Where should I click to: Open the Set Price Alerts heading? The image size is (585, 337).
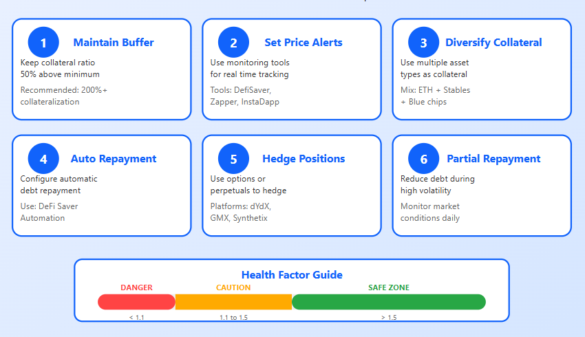coord(304,43)
